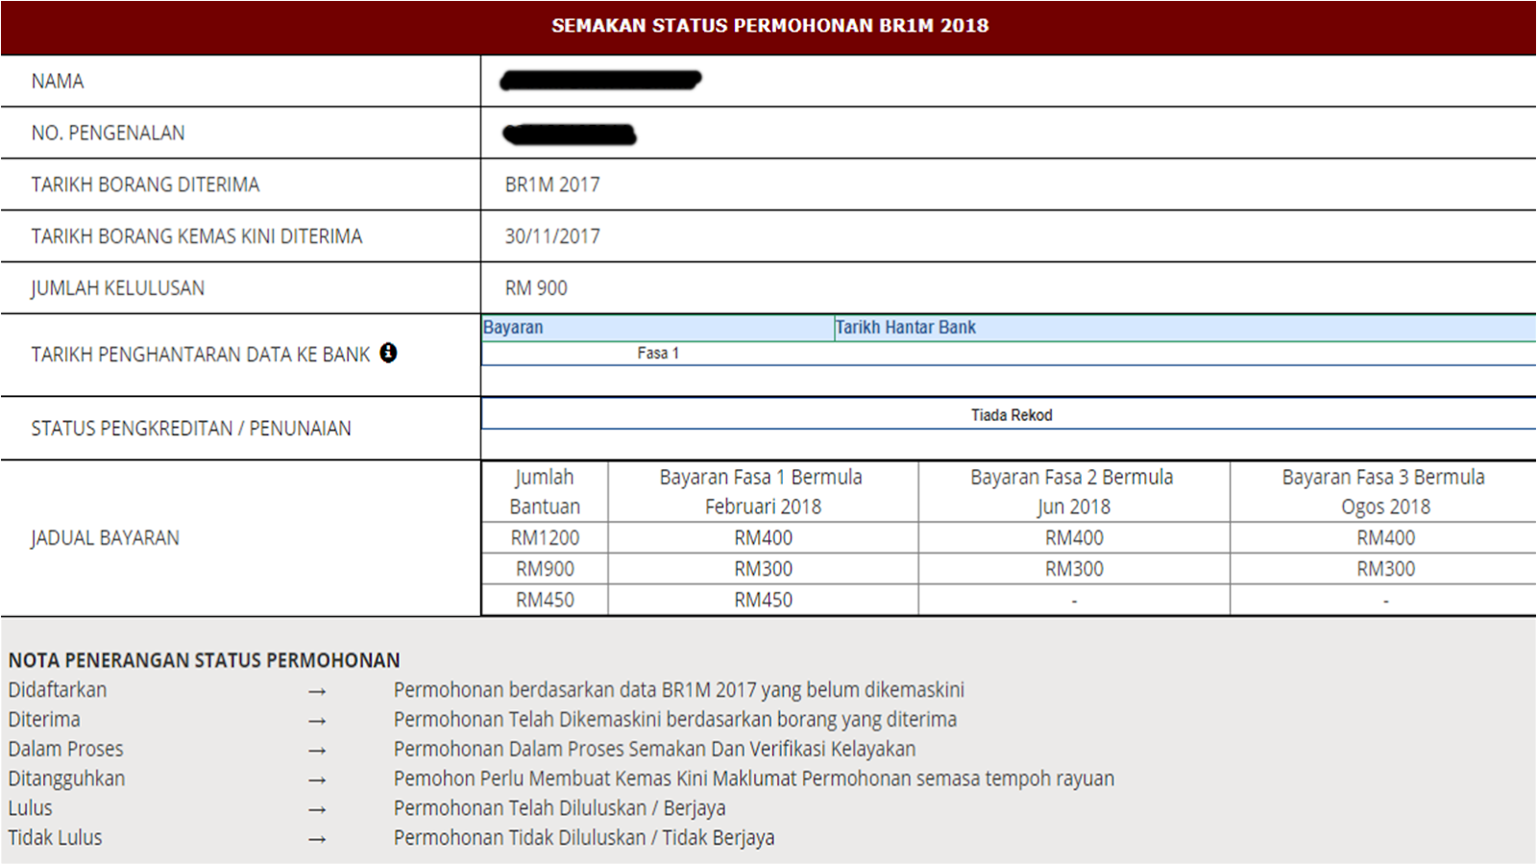This screenshot has width=1537, height=865.
Task: Click RM300 under Fasa 2 column
Action: tap(1074, 569)
